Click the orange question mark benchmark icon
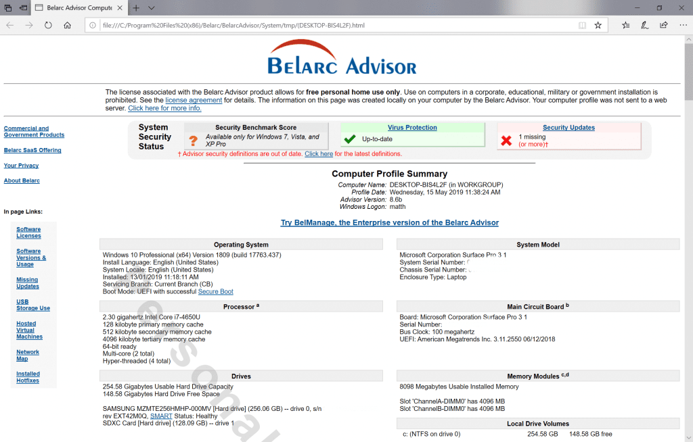 coord(193,141)
